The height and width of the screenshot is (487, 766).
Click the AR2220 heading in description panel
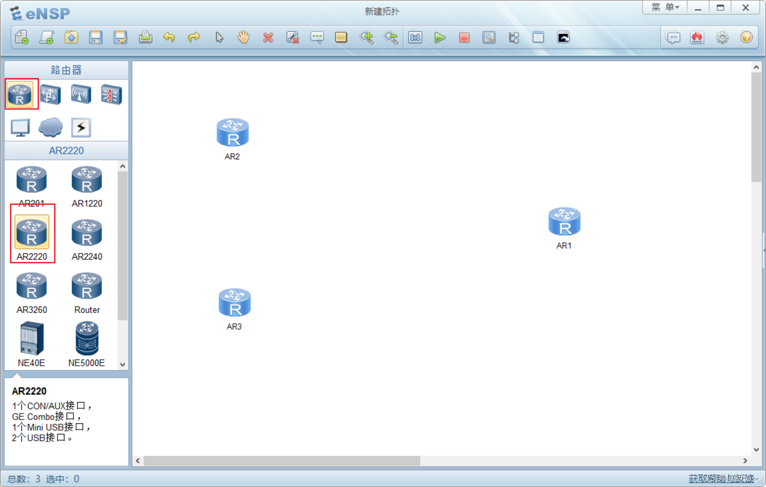point(29,391)
